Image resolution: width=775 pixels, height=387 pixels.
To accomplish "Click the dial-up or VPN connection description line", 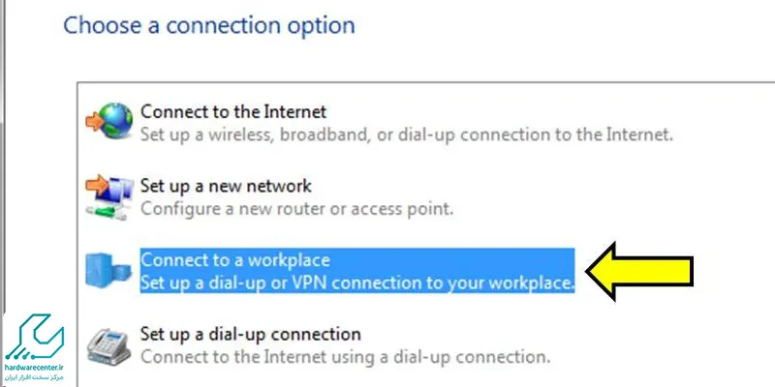I will click(x=357, y=283).
